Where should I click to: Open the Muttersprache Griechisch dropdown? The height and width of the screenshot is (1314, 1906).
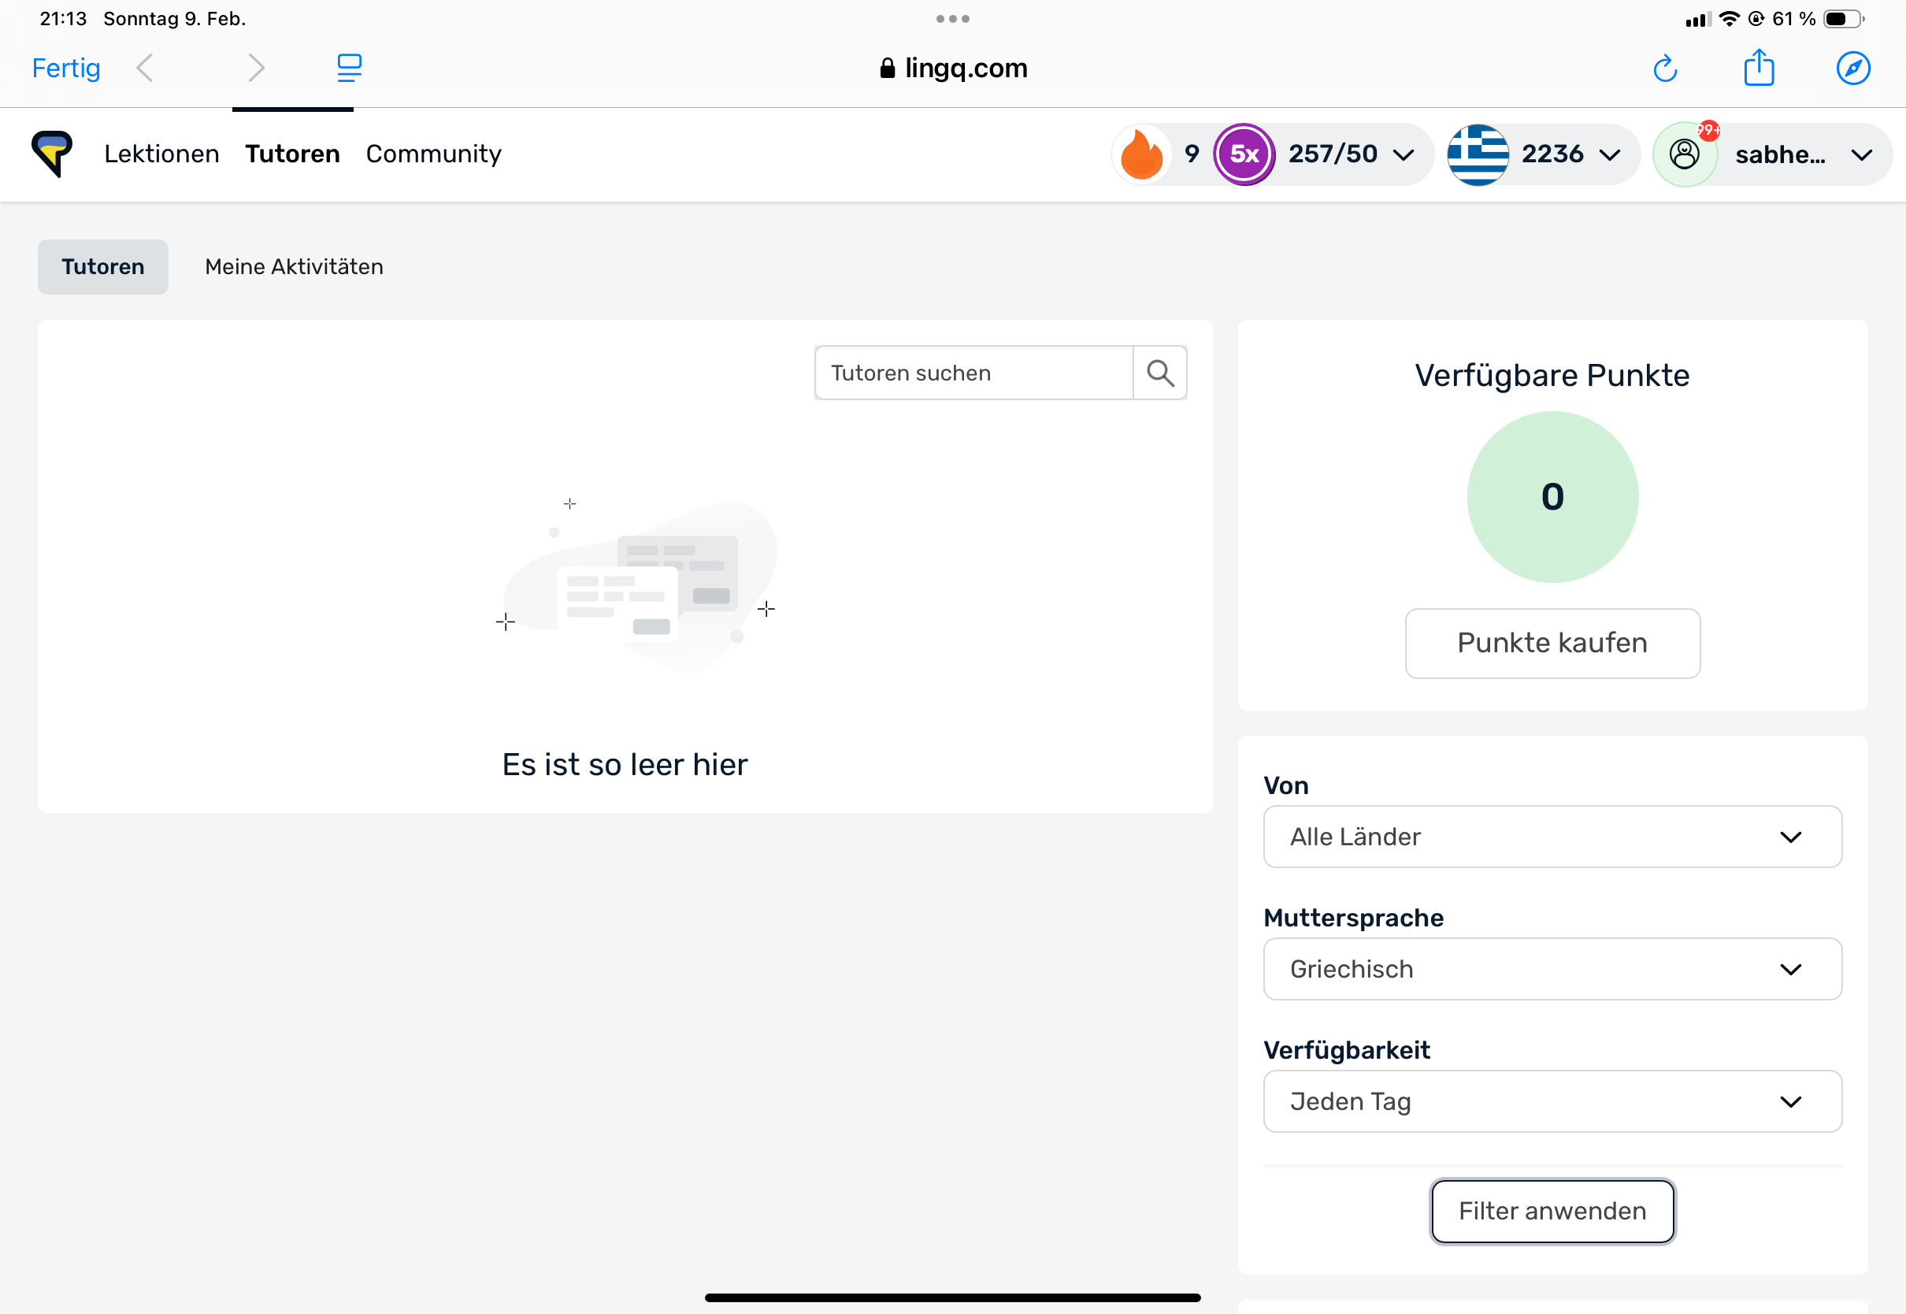[x=1552, y=969]
